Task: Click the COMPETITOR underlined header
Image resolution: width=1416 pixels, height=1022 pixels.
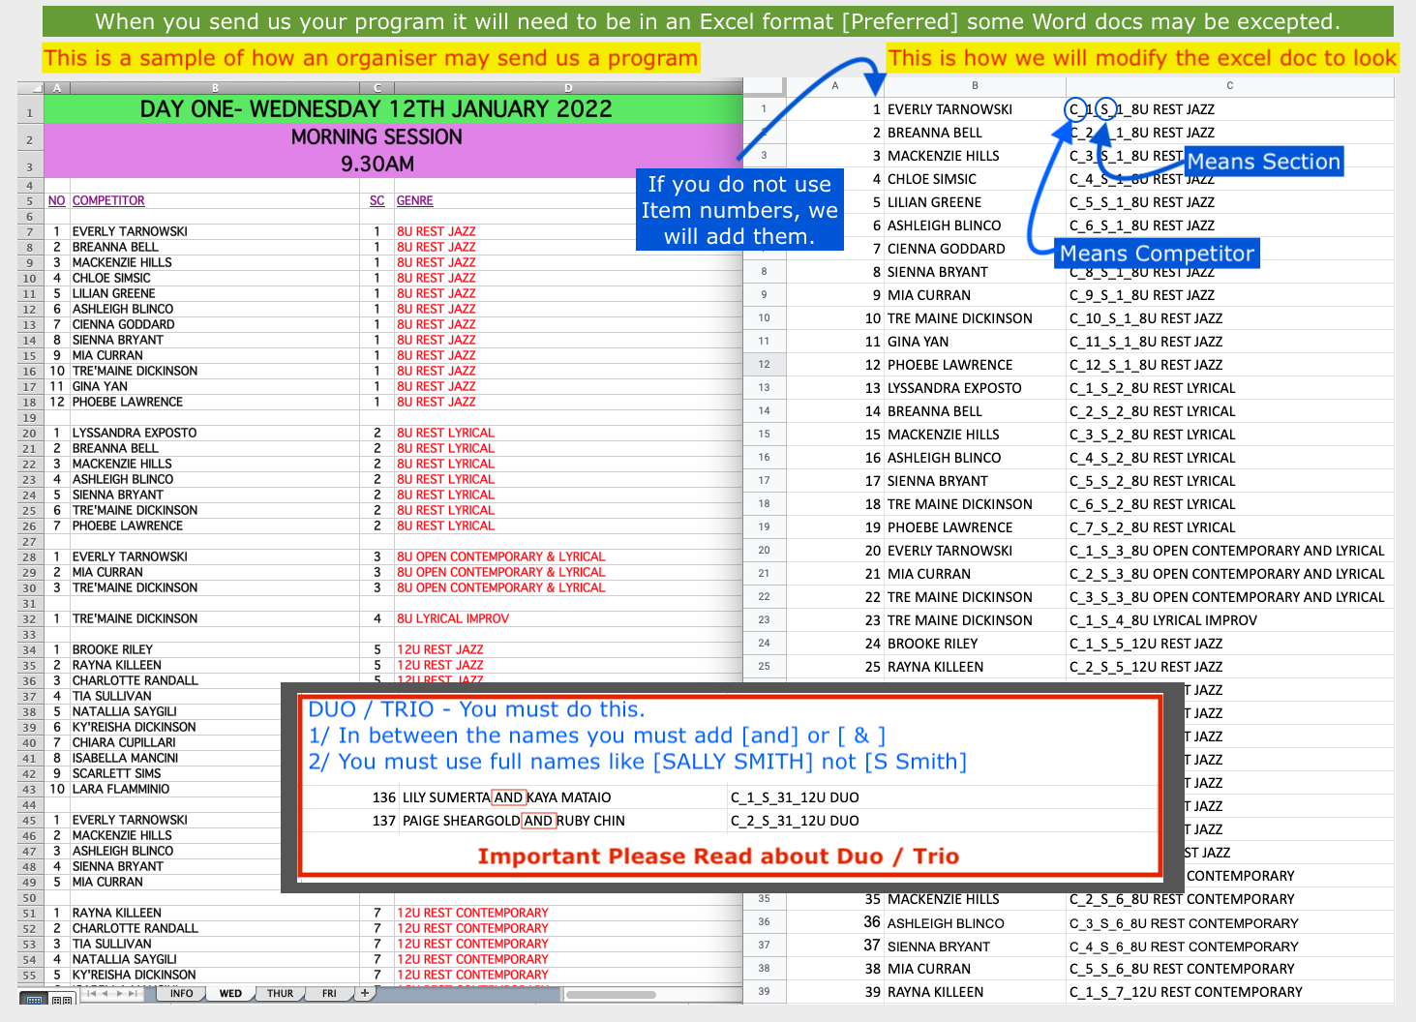Action: click(108, 200)
